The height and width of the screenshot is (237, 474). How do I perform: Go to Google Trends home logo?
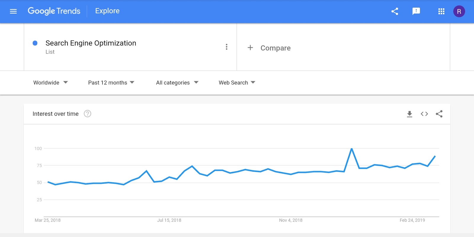[x=54, y=11]
